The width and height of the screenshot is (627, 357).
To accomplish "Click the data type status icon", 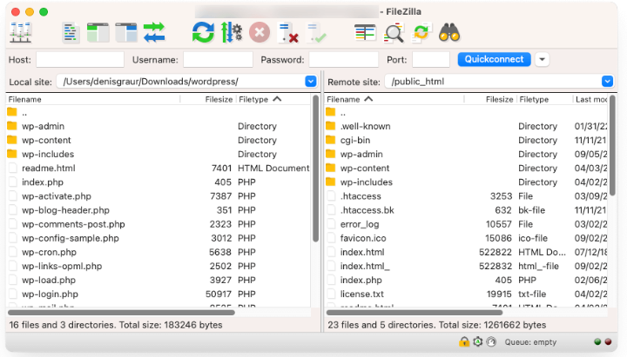I will 491,342.
